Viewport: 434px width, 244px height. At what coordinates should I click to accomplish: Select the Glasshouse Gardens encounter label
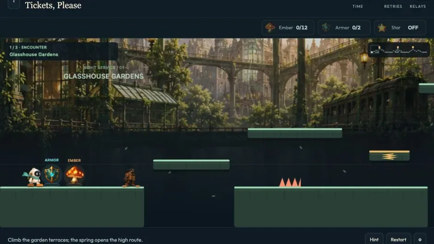pyautogui.click(x=34, y=54)
